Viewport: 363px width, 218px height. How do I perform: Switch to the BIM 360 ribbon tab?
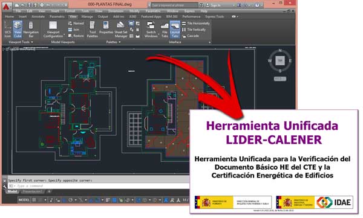pos(172,17)
